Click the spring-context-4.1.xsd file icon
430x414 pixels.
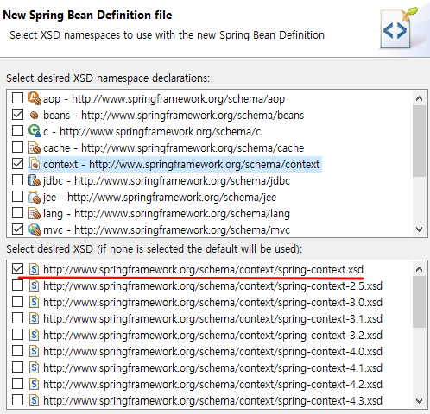(35, 367)
